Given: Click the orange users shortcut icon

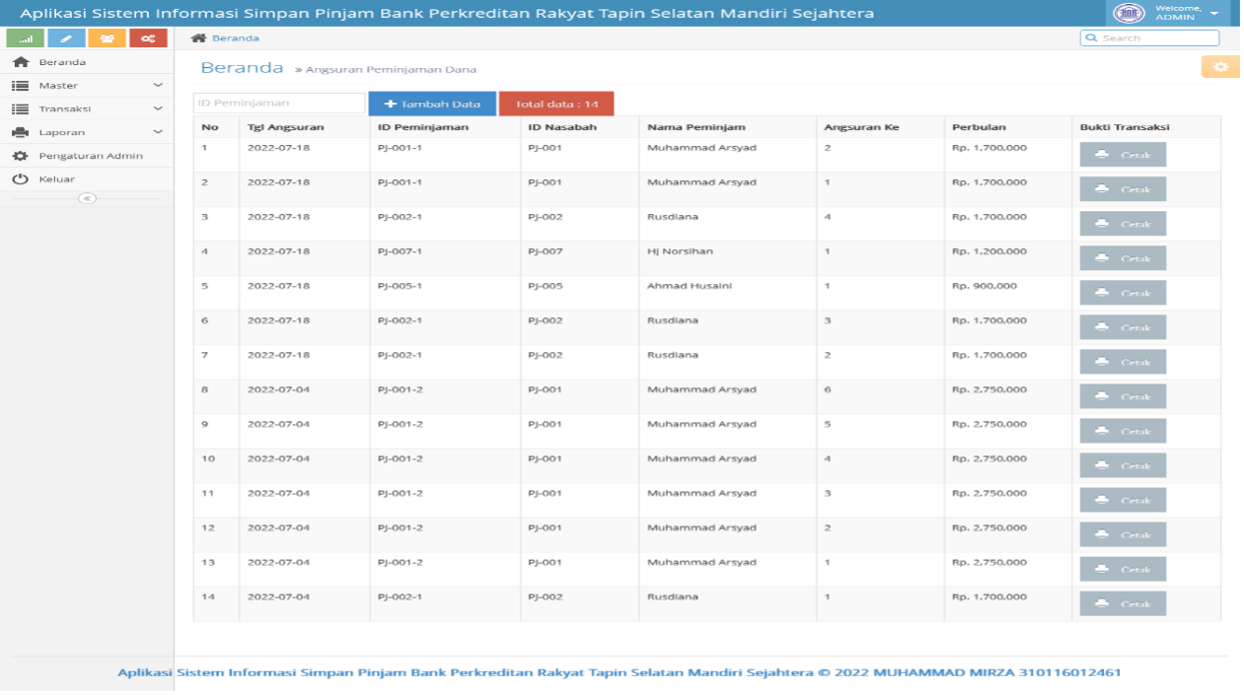Looking at the screenshot, I should pyautogui.click(x=107, y=38).
